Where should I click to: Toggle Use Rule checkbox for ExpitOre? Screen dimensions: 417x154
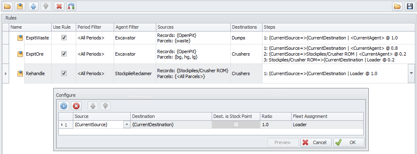pyautogui.click(x=64, y=54)
